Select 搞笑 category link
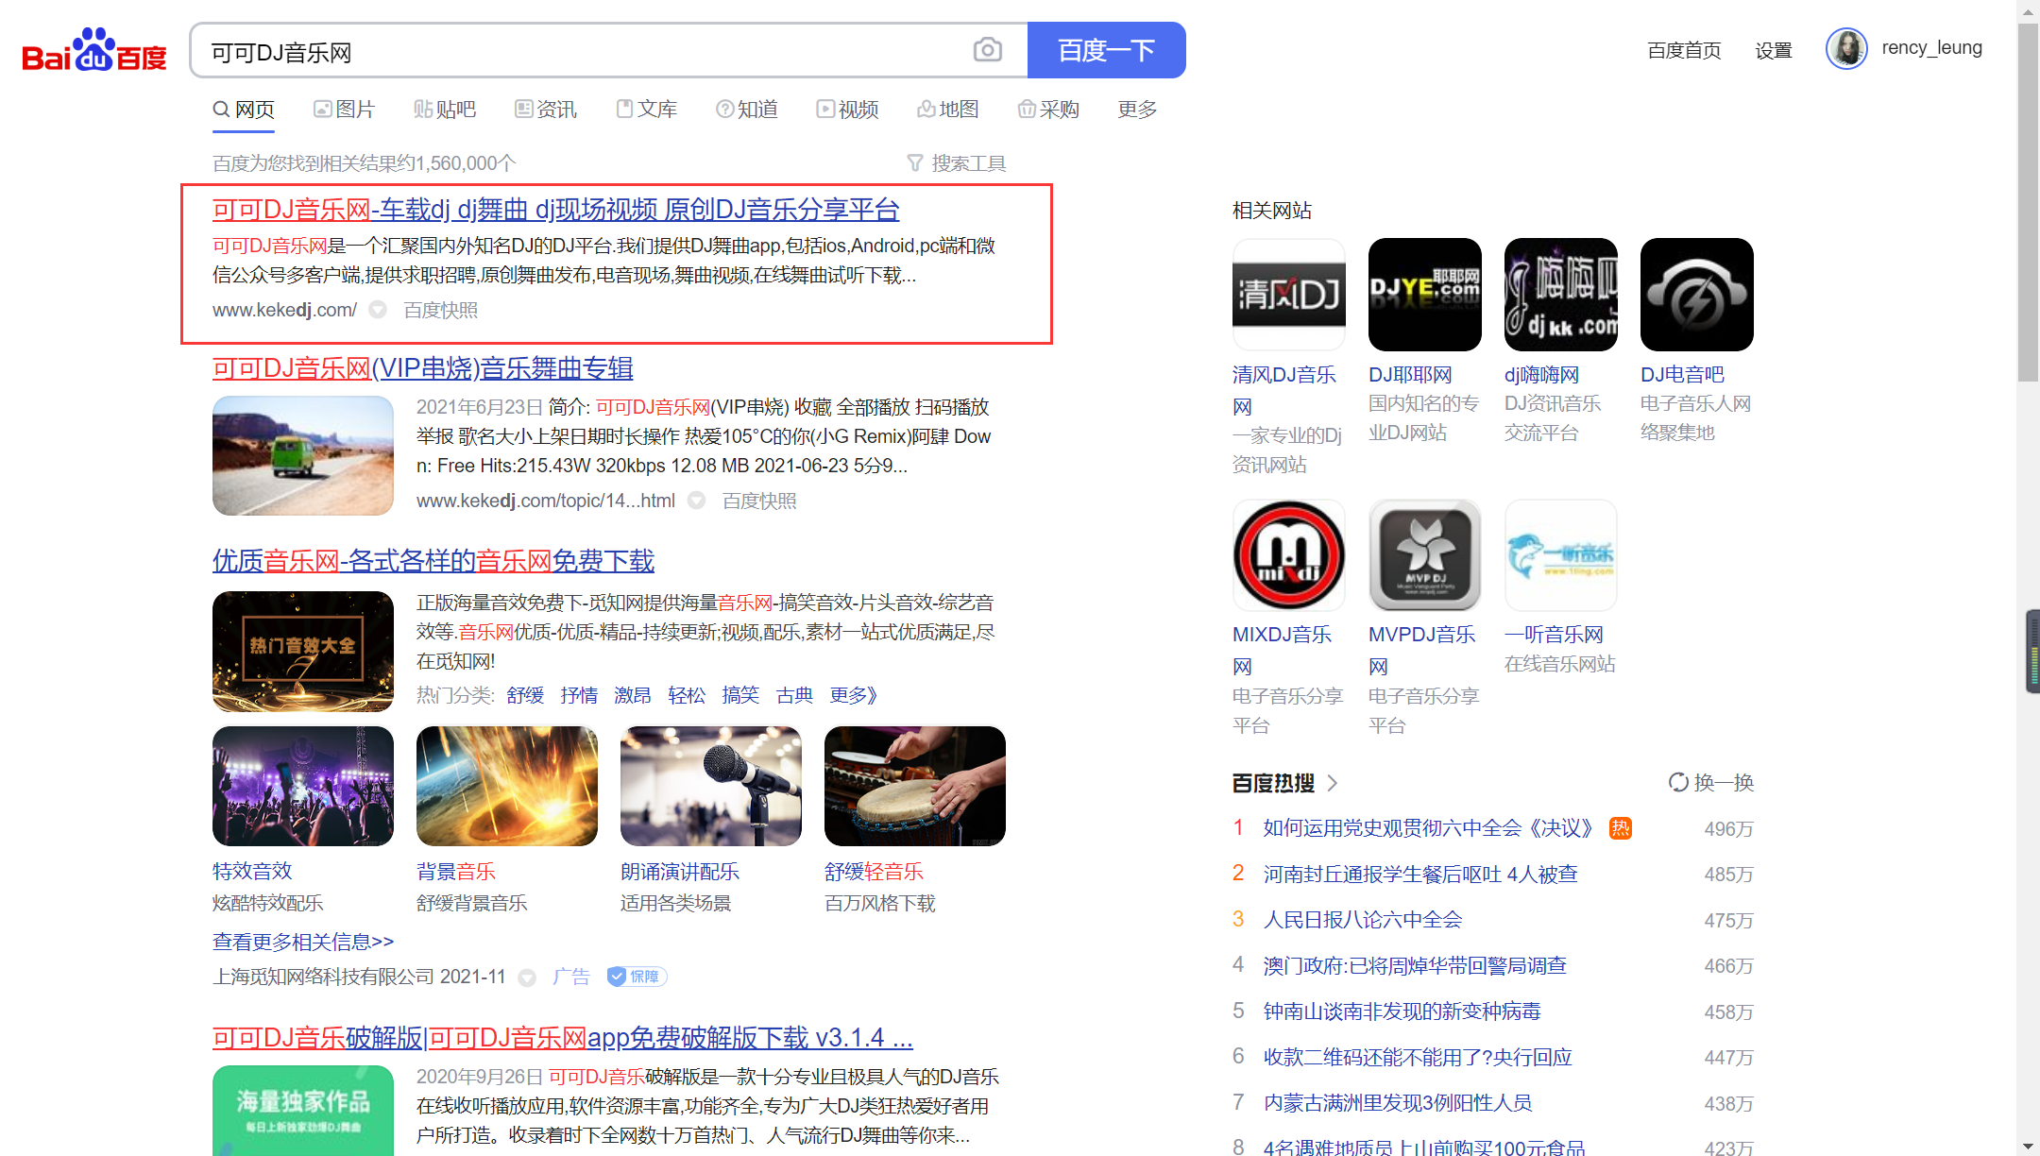The height and width of the screenshot is (1156, 2040). click(740, 695)
